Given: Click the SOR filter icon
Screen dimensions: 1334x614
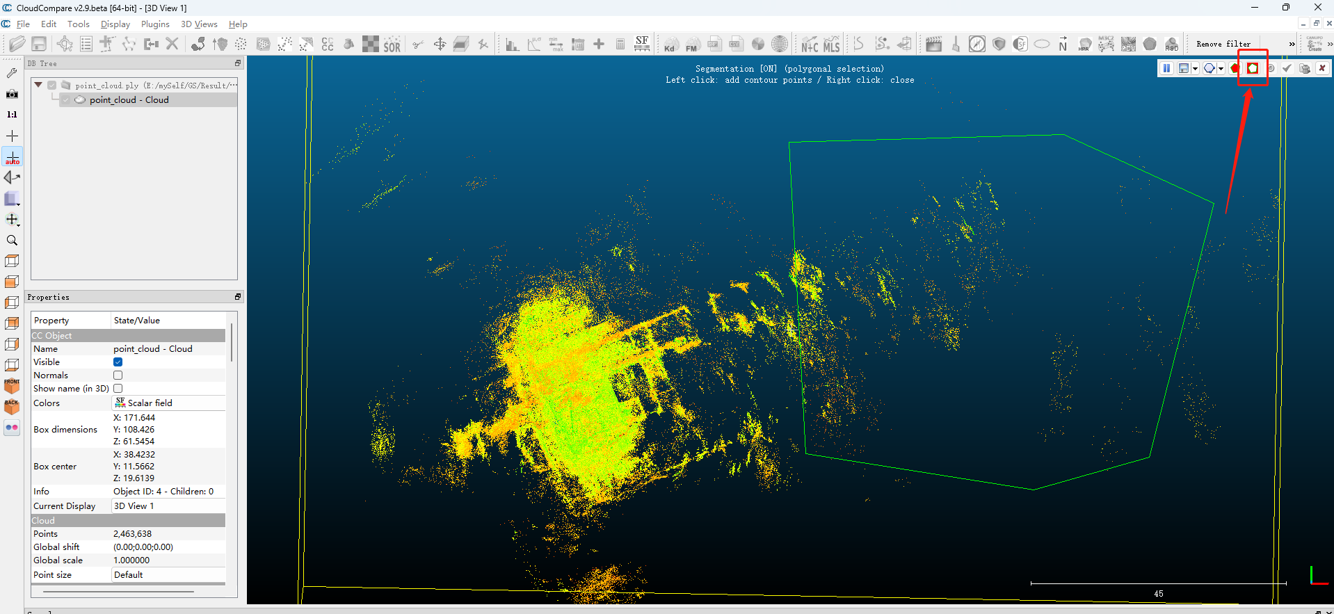Looking at the screenshot, I should pyautogui.click(x=392, y=45).
